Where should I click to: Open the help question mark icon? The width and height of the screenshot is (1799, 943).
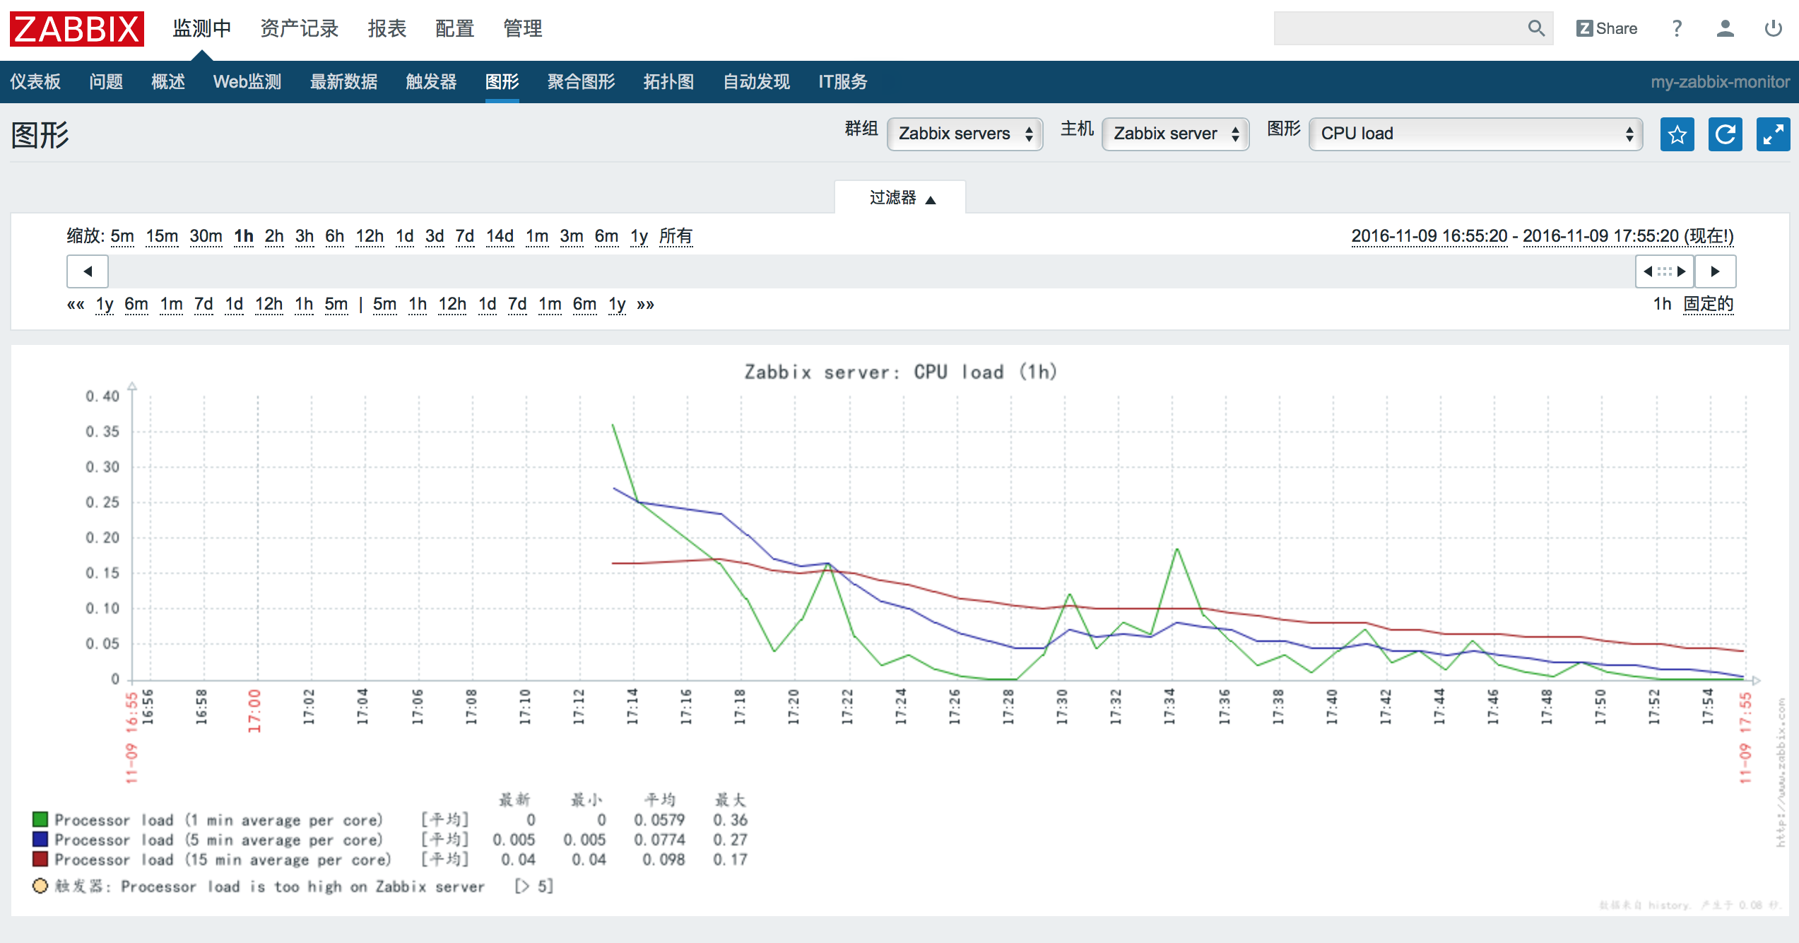pos(1677,28)
